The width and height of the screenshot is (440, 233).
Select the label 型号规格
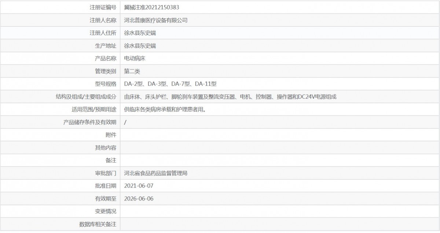[106, 84]
